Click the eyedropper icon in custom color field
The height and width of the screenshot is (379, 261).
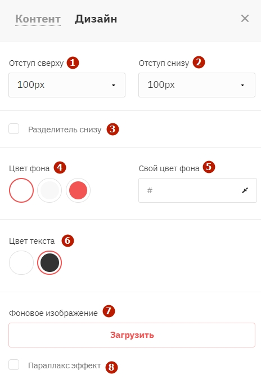pos(245,190)
